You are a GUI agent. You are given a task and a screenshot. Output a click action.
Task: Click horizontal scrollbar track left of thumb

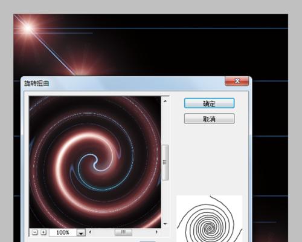pos(103,232)
